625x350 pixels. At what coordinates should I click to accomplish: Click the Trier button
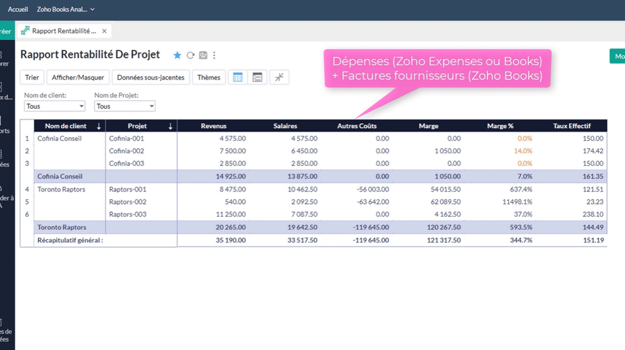tap(32, 77)
